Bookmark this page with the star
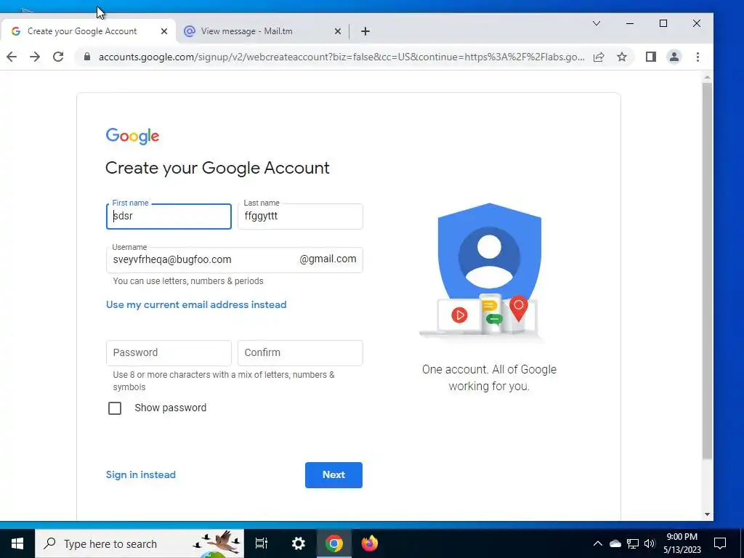Image resolution: width=744 pixels, height=558 pixels. [x=622, y=57]
